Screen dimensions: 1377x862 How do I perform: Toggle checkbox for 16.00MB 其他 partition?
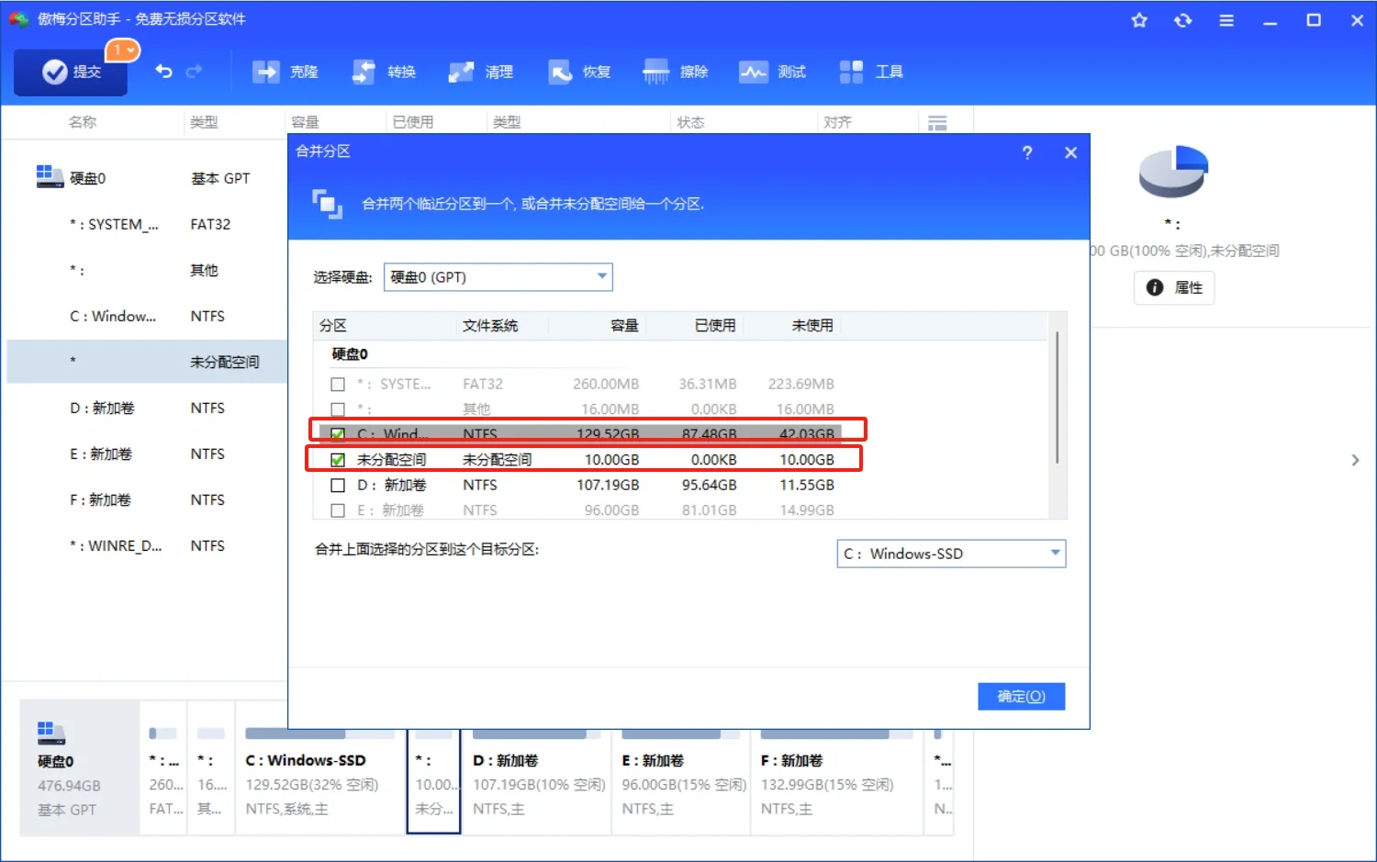pos(338,409)
